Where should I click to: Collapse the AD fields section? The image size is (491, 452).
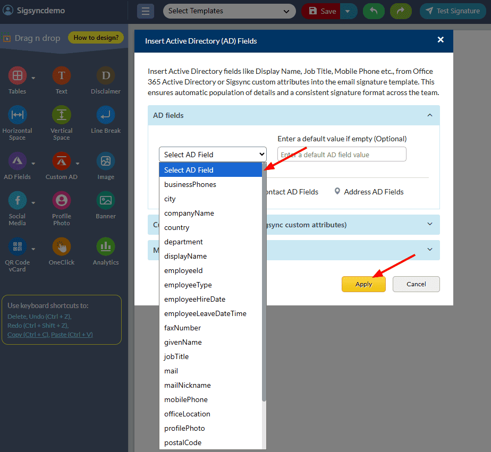pos(429,115)
